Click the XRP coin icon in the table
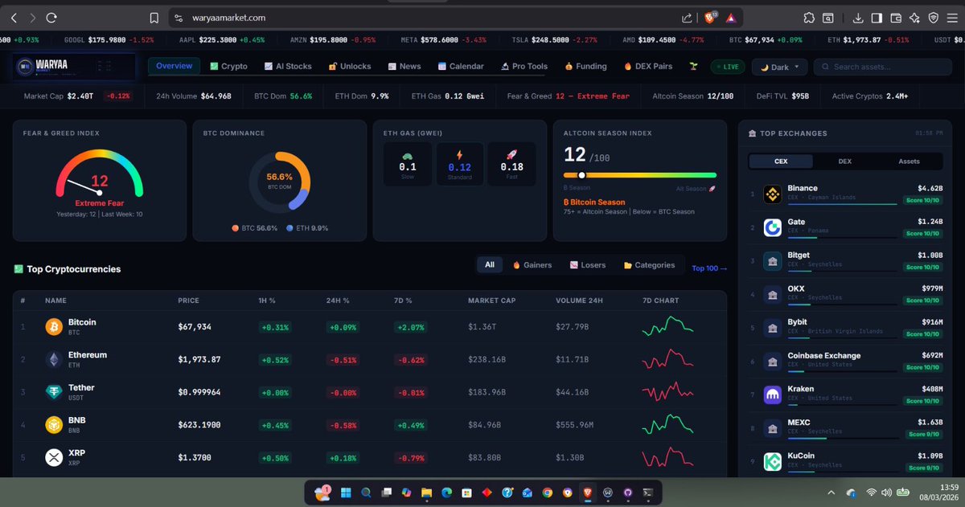965x507 pixels. point(54,458)
